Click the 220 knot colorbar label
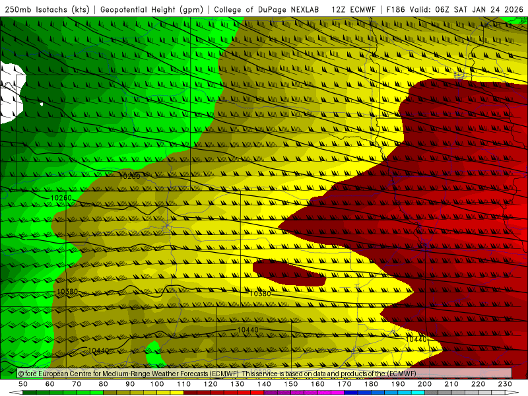 478,384
